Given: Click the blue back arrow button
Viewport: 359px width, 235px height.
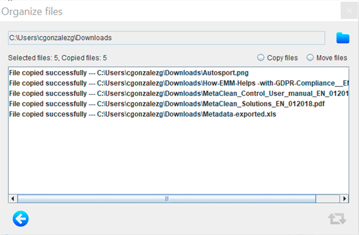Looking at the screenshot, I should click(x=21, y=219).
